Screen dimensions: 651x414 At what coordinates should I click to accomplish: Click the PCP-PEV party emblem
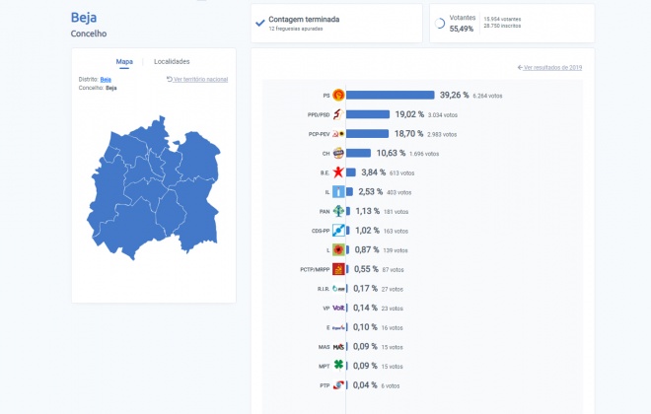(338, 134)
